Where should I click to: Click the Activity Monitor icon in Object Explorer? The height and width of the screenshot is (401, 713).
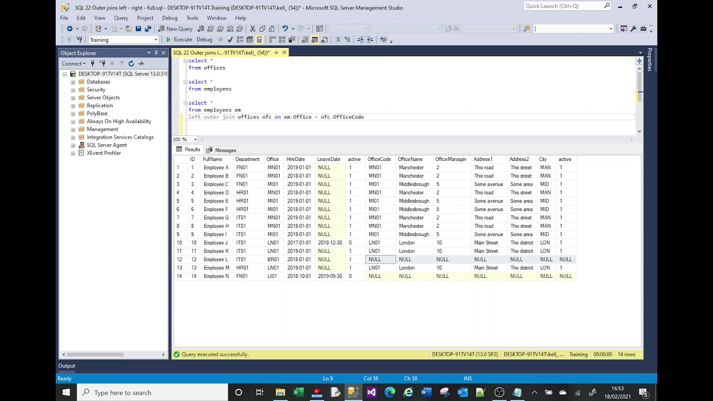(x=140, y=63)
